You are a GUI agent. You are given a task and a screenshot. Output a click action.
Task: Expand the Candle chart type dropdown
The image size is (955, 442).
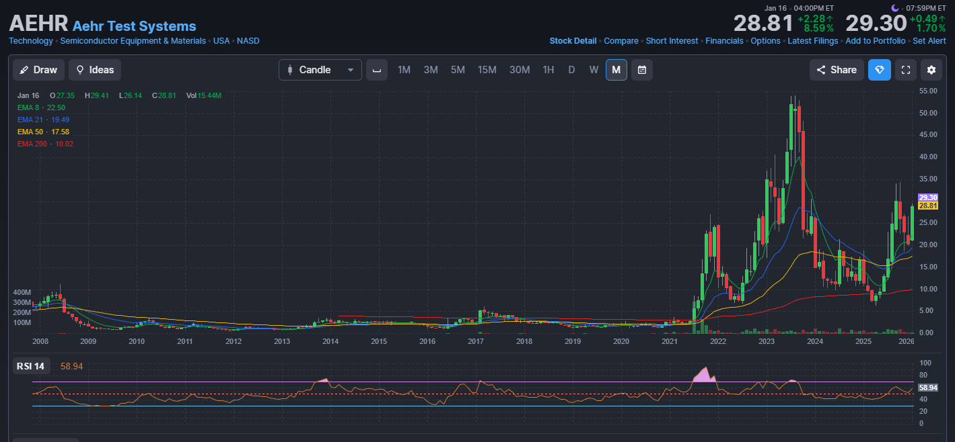[x=320, y=70]
